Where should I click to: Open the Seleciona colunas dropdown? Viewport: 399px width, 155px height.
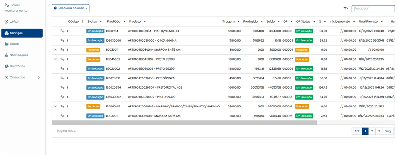click(x=71, y=8)
